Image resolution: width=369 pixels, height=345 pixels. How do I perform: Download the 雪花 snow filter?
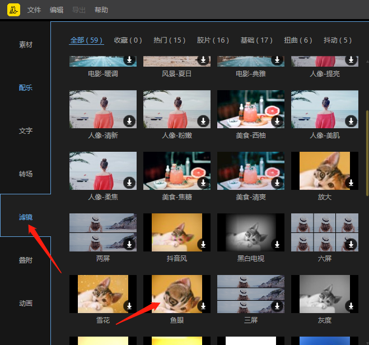129,306
